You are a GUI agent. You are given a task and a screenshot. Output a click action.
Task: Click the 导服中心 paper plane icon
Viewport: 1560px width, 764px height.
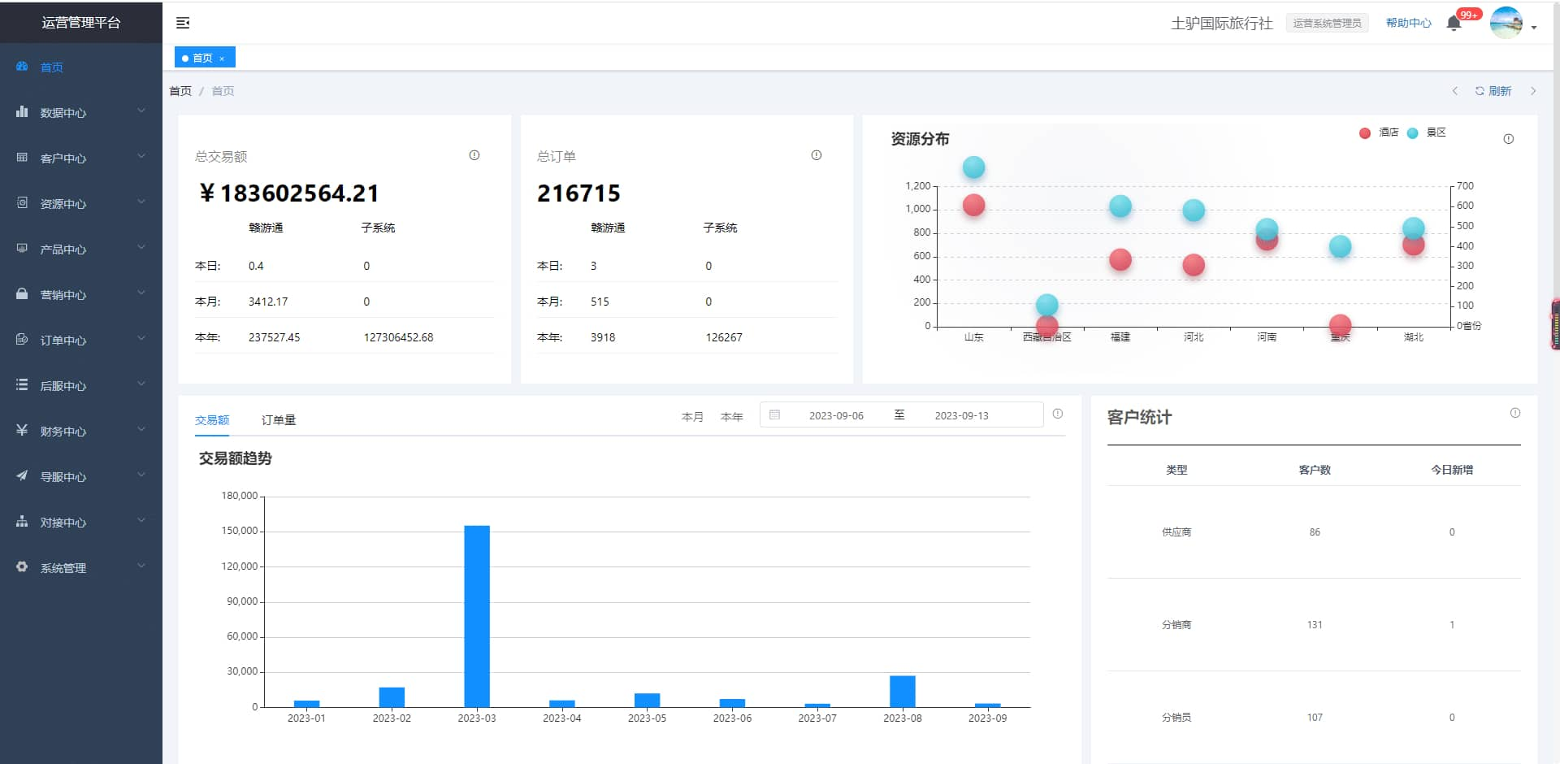(x=22, y=475)
